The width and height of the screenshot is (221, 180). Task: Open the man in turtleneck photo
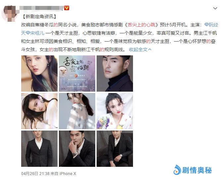[x=115, y=74]
